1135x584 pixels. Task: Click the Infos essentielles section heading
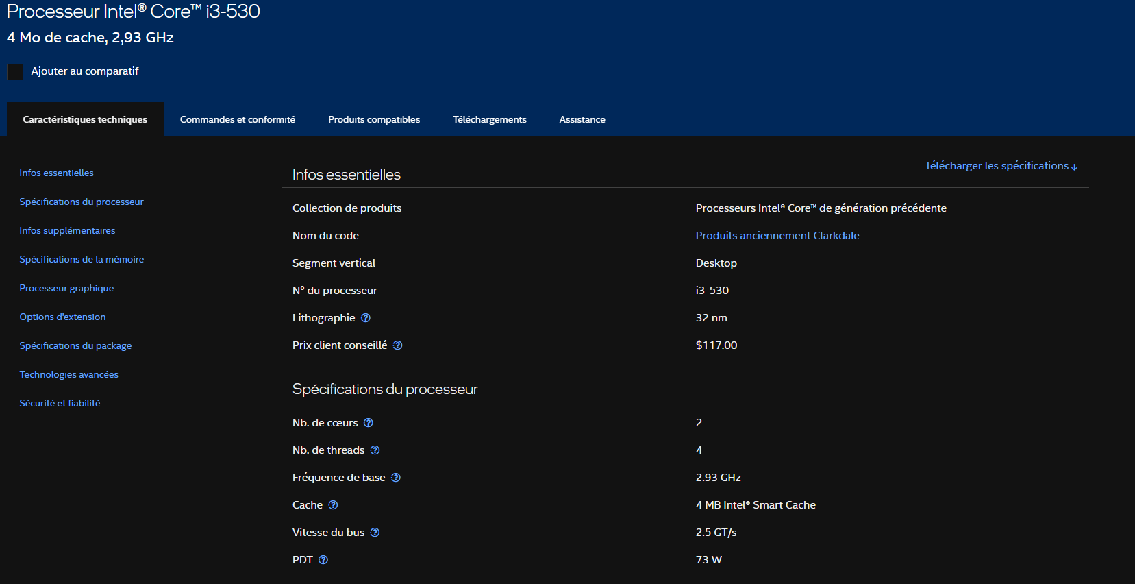tap(347, 175)
